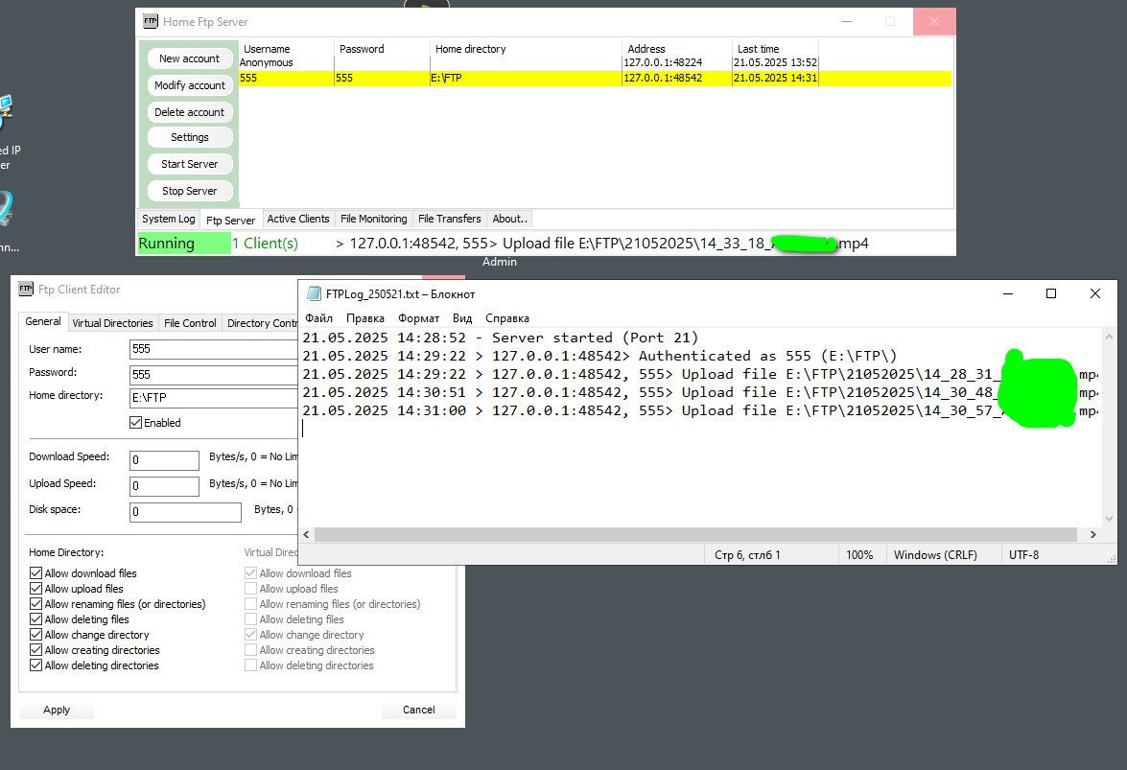This screenshot has height=770, width=1127.
Task: Click the Ftp Client Editor title icon
Action: tap(26, 289)
